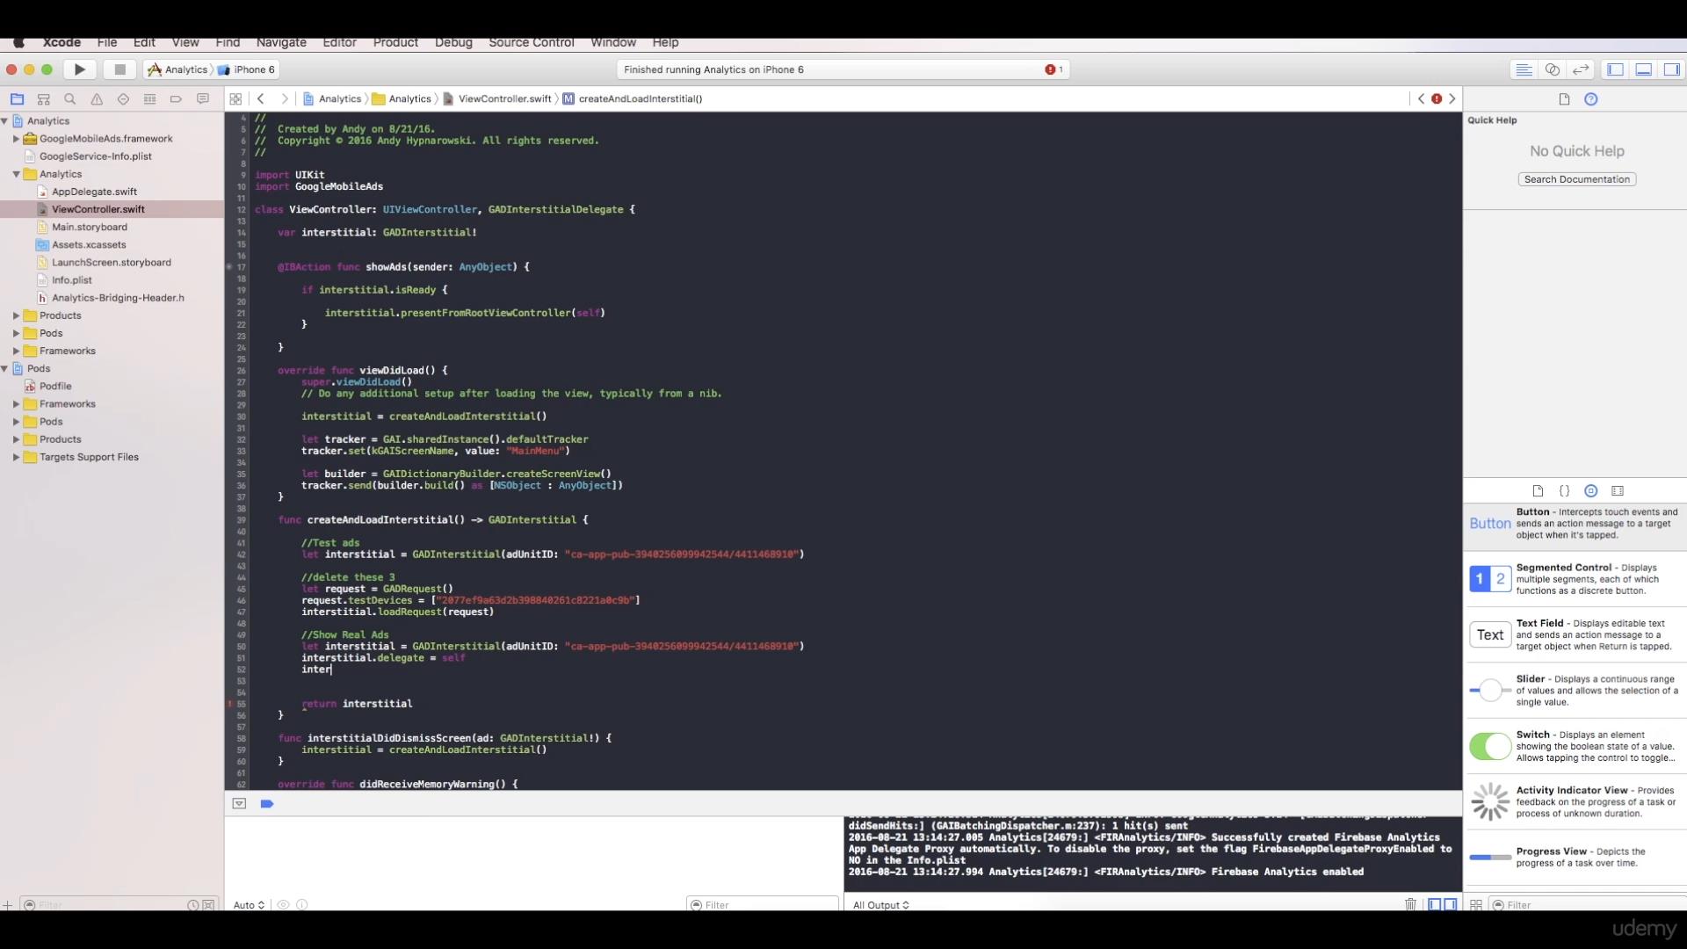
Task: Open Main.storyboard file
Action: (x=89, y=227)
